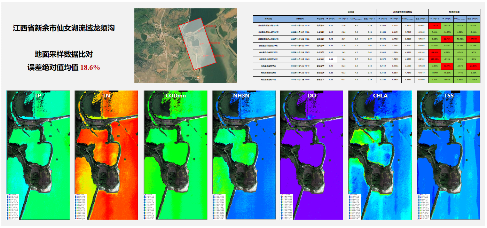Click the slide title about Xiannv Lake
The height and width of the screenshot is (228, 487).
[x=64, y=28]
